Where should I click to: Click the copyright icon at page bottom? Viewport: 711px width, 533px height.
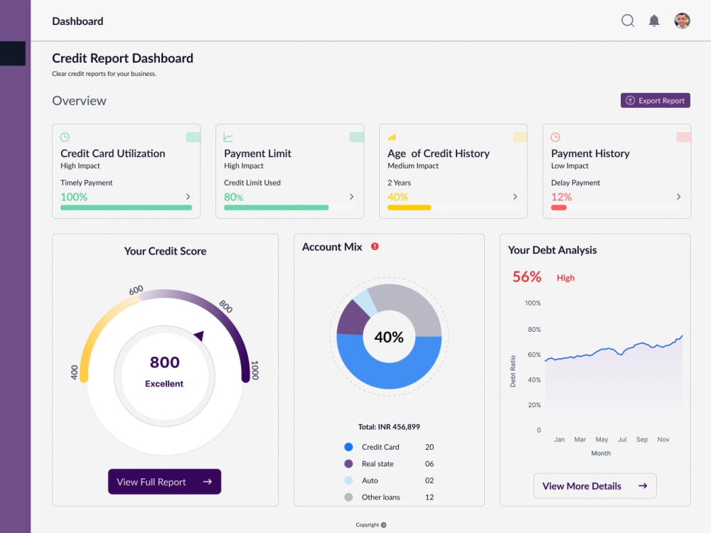(383, 524)
